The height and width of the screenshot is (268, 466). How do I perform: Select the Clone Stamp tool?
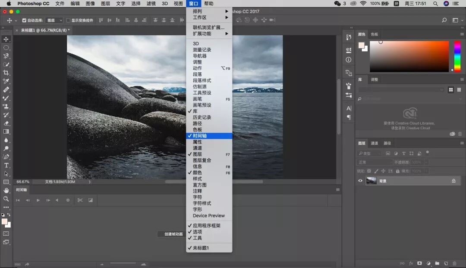[x=6, y=106]
